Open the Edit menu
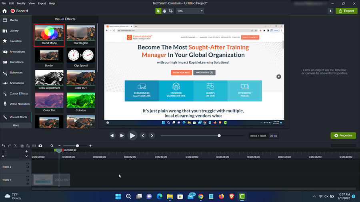The height and width of the screenshot is (202, 360). coord(12,3)
